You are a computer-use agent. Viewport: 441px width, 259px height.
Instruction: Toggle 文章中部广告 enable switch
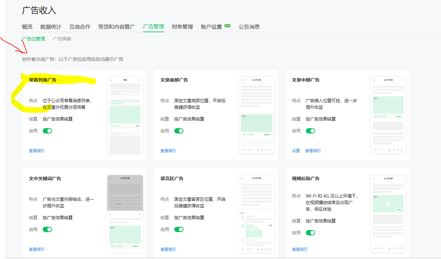[x=310, y=131]
